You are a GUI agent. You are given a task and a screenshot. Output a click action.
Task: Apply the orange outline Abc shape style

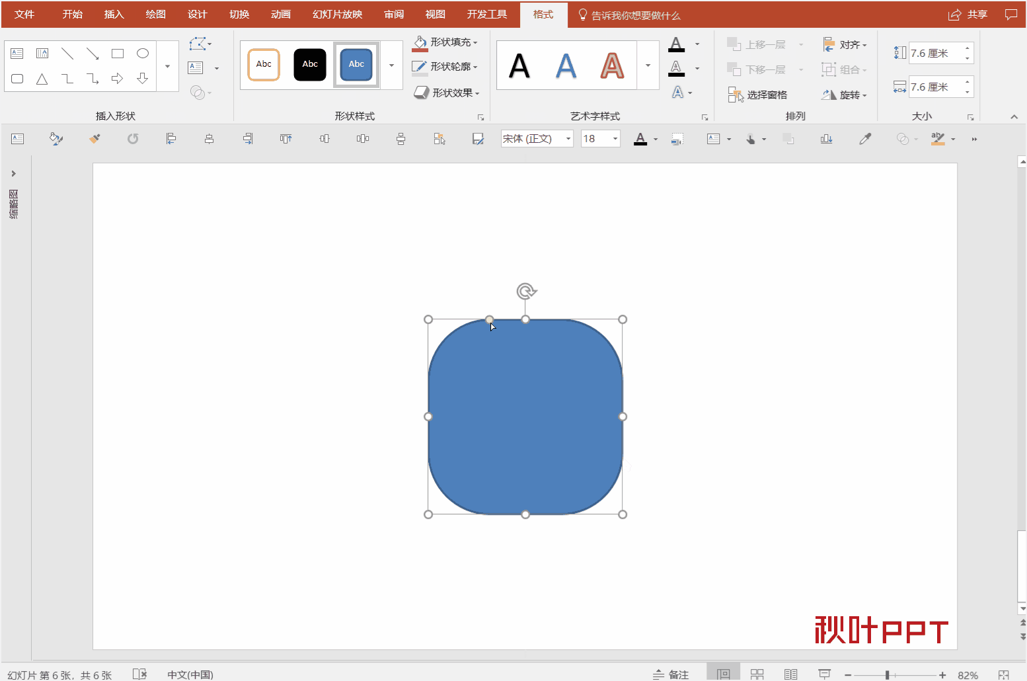click(x=264, y=65)
